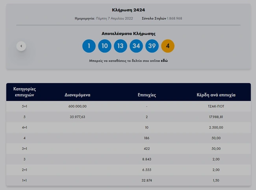This screenshot has height=190, width=256.
Task: Click the 600.000,00 distributed amount
Action: [78, 106]
